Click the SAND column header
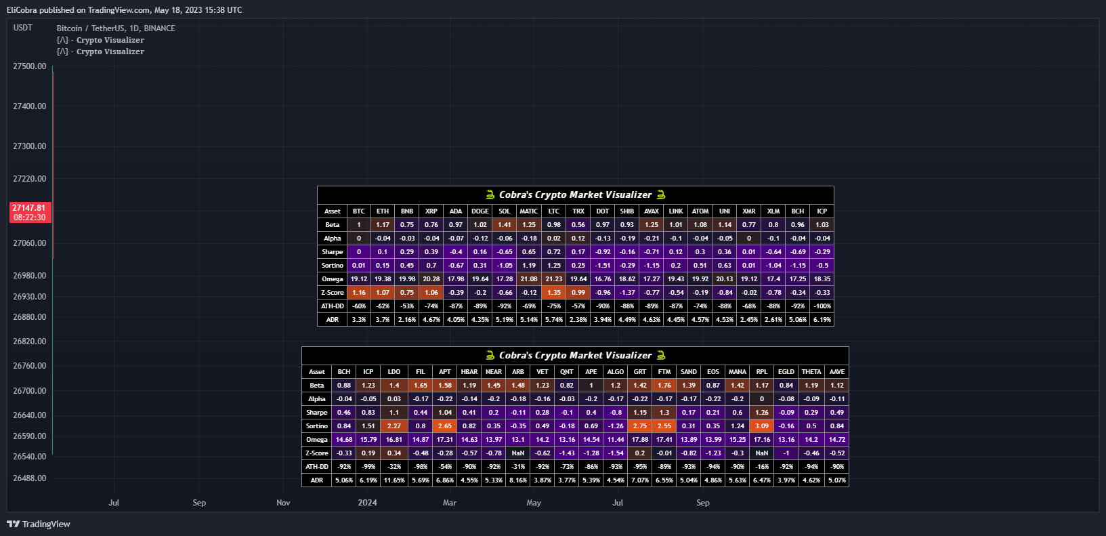 coord(689,372)
